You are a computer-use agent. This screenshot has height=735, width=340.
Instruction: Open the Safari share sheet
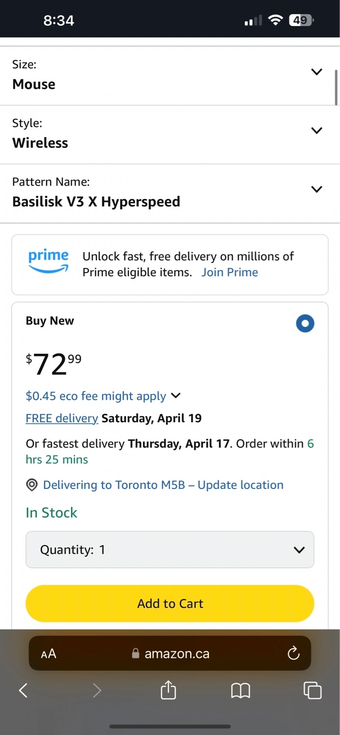tap(168, 691)
